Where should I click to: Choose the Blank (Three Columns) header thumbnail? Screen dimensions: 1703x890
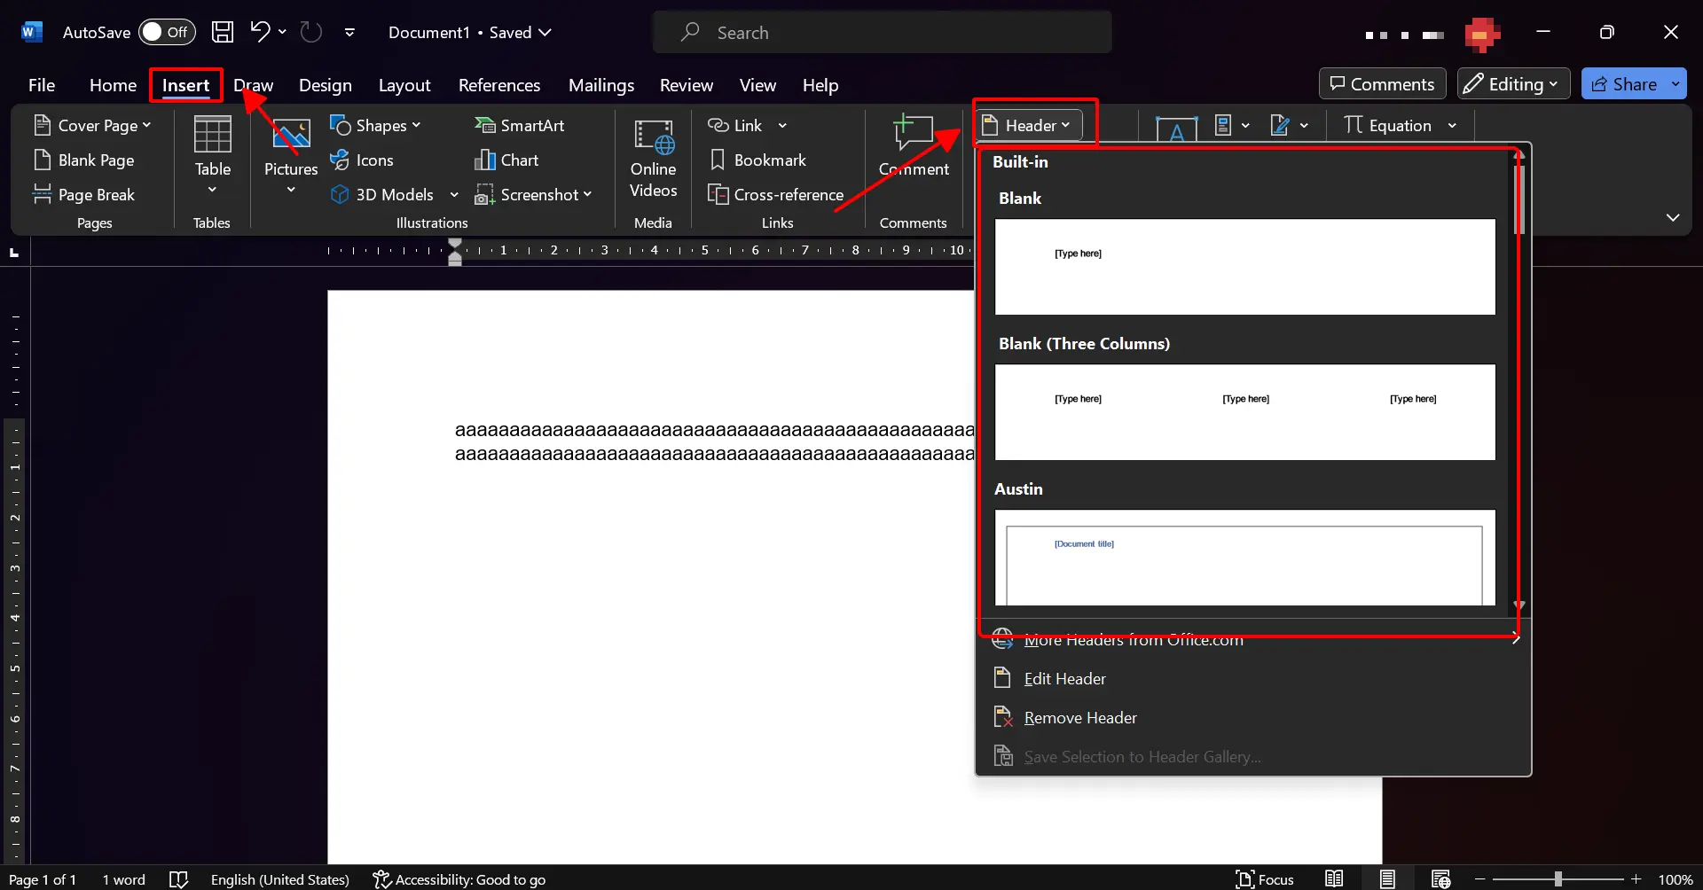pos(1245,412)
